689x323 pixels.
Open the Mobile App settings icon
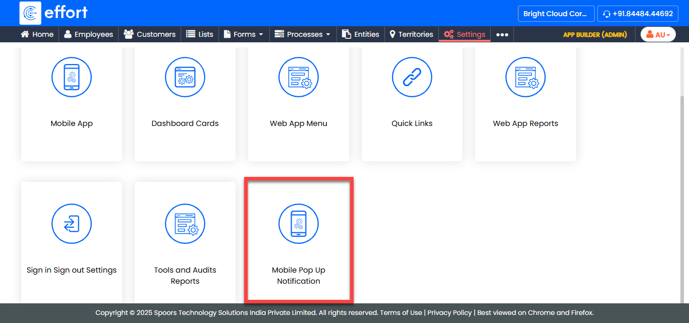[72, 77]
